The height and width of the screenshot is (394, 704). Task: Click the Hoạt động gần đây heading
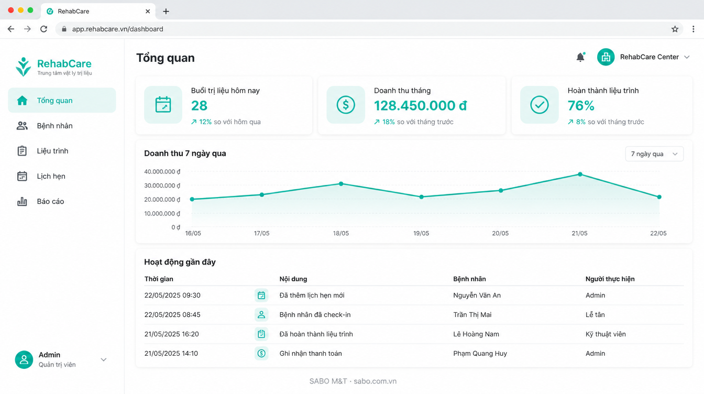point(180,262)
